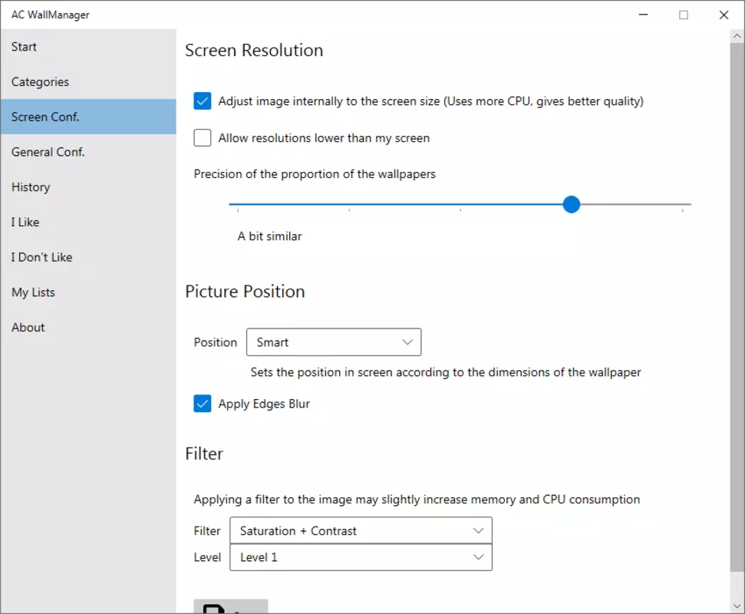This screenshot has height=614, width=745.
Task: Open the About page
Action: tap(88, 328)
